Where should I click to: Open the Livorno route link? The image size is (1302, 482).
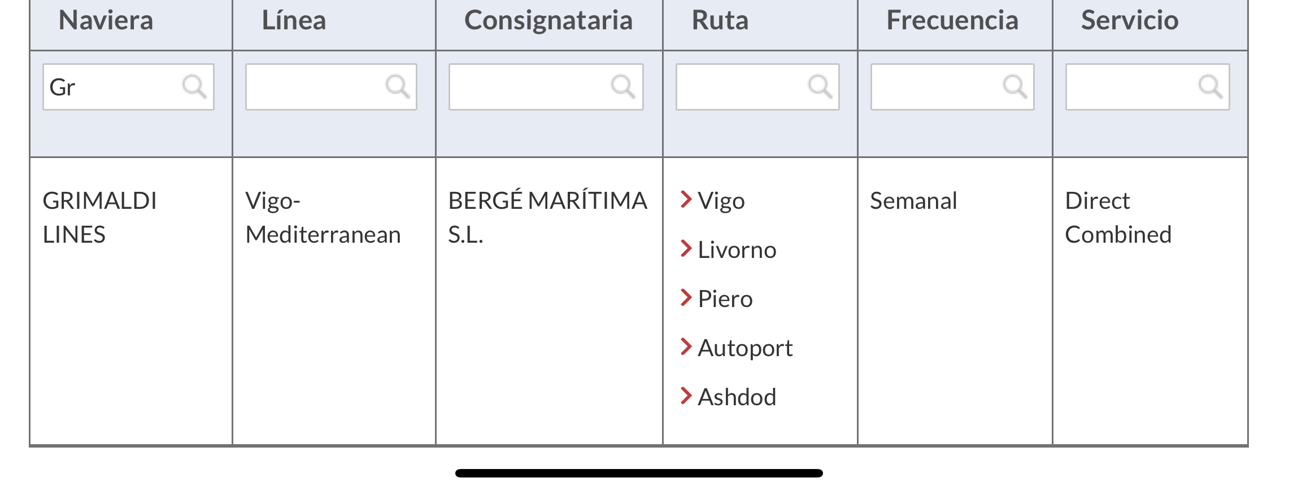[737, 249]
